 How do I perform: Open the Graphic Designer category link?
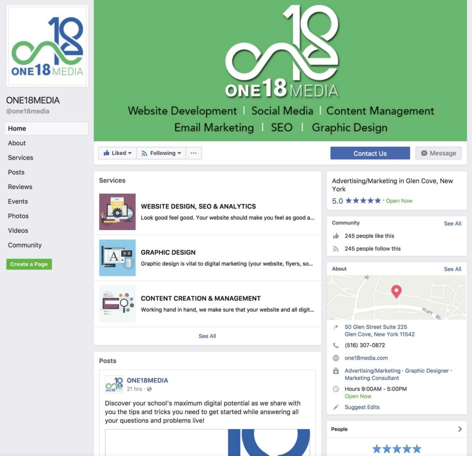point(427,371)
